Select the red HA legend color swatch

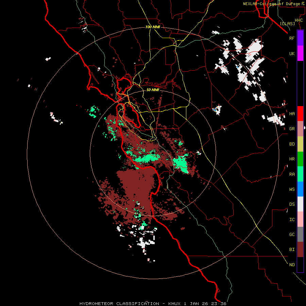pyautogui.click(x=300, y=114)
